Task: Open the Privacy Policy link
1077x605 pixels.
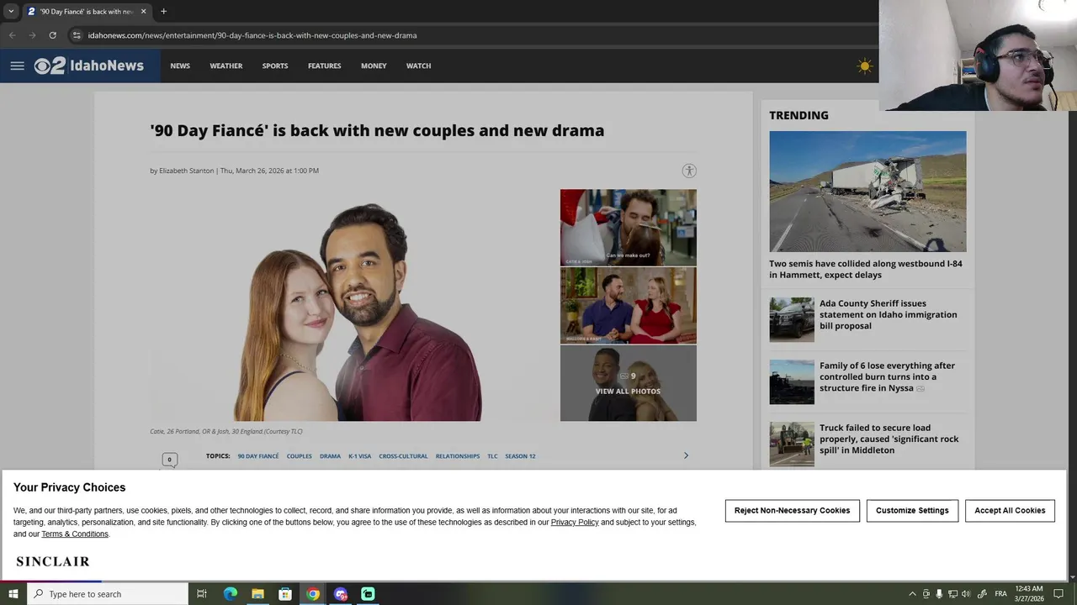Action: point(575,522)
